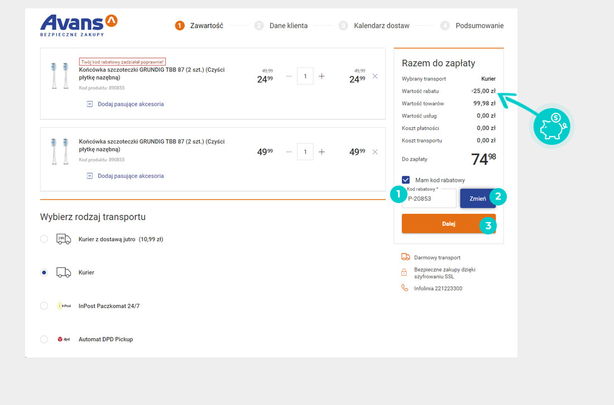Screen dimensions: 614x405
Task: Click the first 'Kod produktu: 890855' text
Action: coord(102,88)
